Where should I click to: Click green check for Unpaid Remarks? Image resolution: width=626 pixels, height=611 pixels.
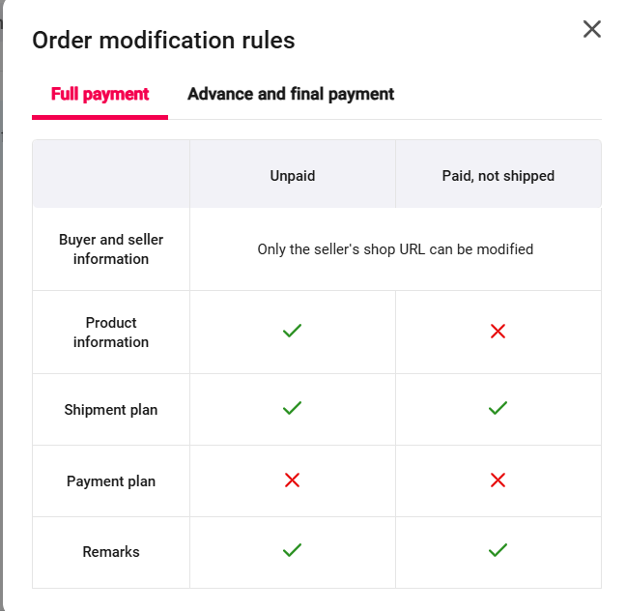coord(293,551)
